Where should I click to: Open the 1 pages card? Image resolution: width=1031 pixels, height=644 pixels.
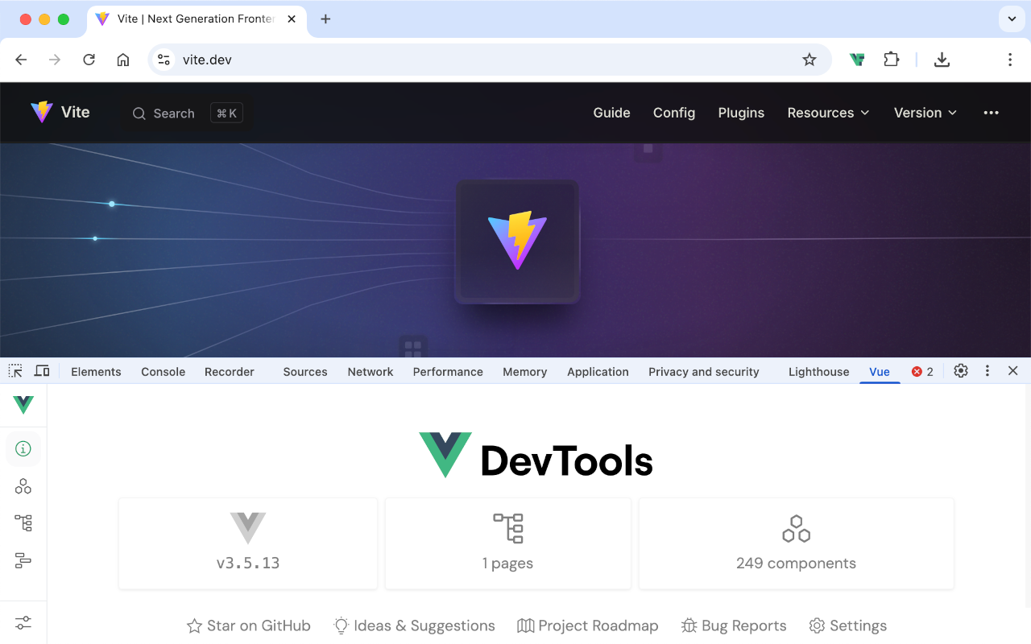508,543
